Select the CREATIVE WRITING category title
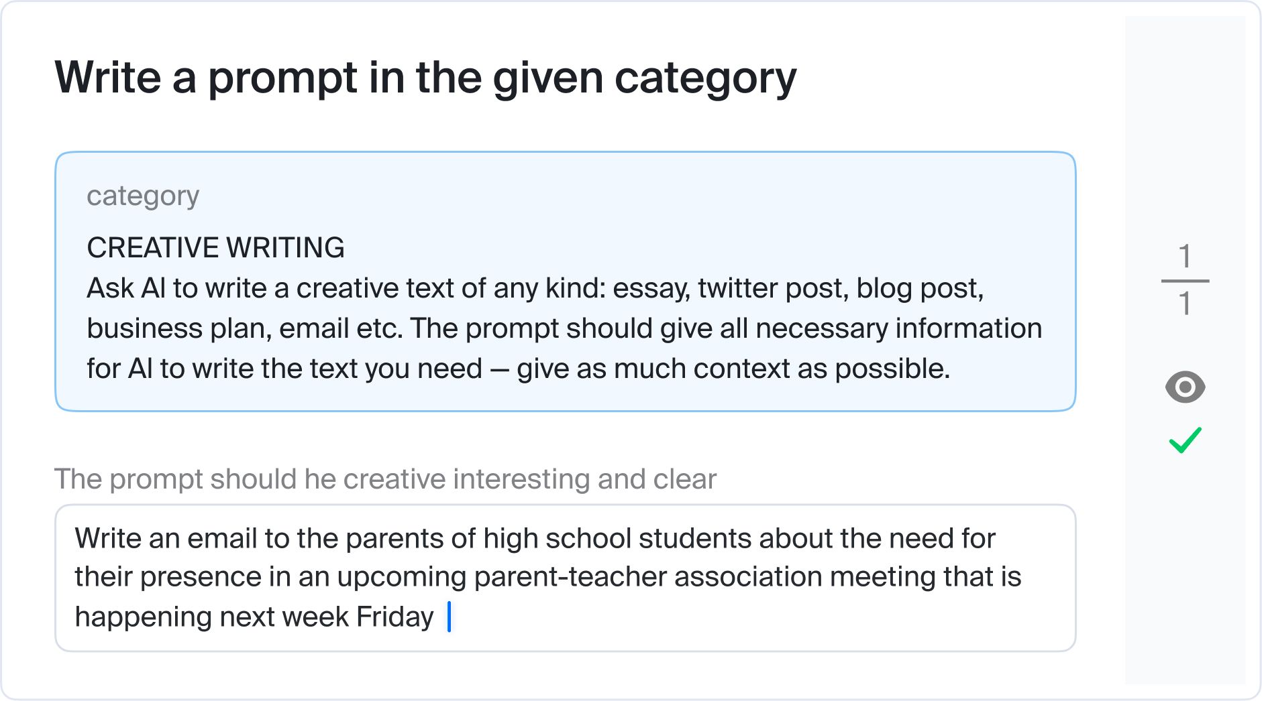This screenshot has width=1262, height=701. [215, 247]
